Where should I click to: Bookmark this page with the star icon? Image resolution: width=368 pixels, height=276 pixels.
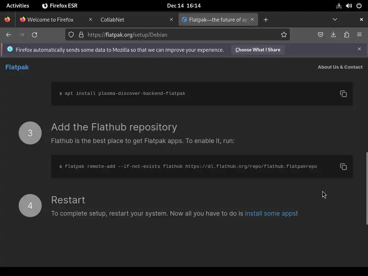284,34
